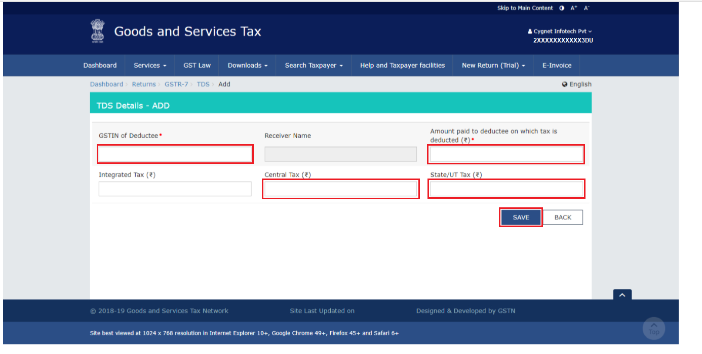Open Cygnet Infotech user profile menu
This screenshot has height=354, width=702.
coord(560,31)
